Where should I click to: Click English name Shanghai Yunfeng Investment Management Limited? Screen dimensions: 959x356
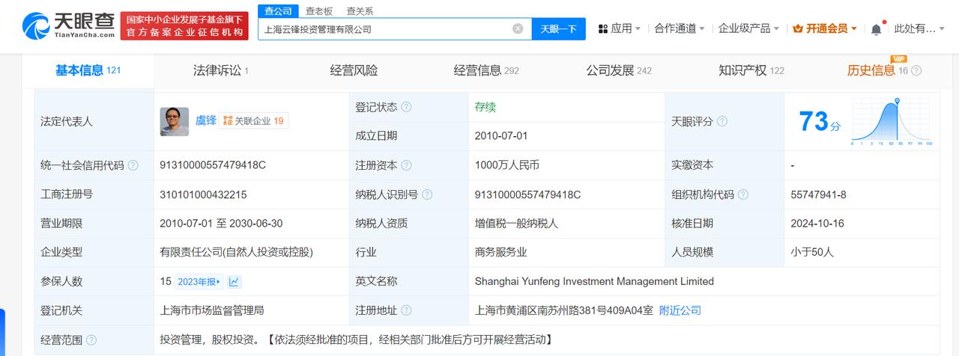pos(594,281)
